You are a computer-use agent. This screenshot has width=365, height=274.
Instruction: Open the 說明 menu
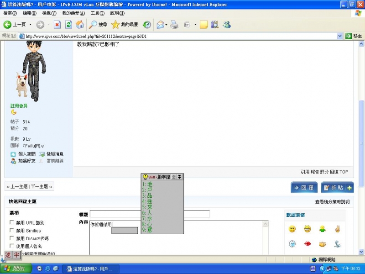(117, 13)
